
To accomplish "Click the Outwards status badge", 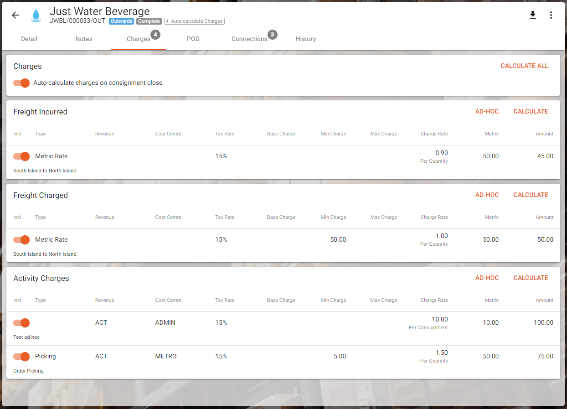I will pyautogui.click(x=121, y=21).
